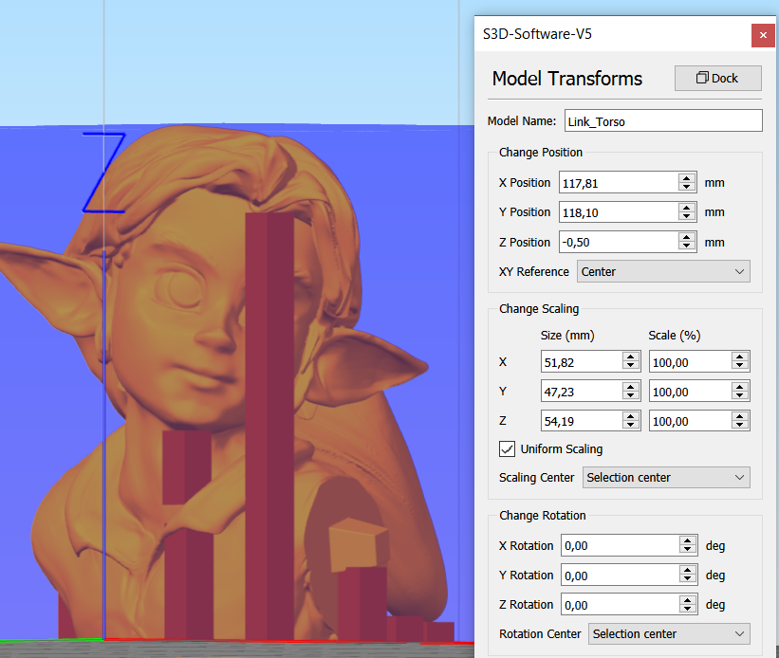Decrease Z size with down arrow
779x658 pixels.
tap(630, 426)
